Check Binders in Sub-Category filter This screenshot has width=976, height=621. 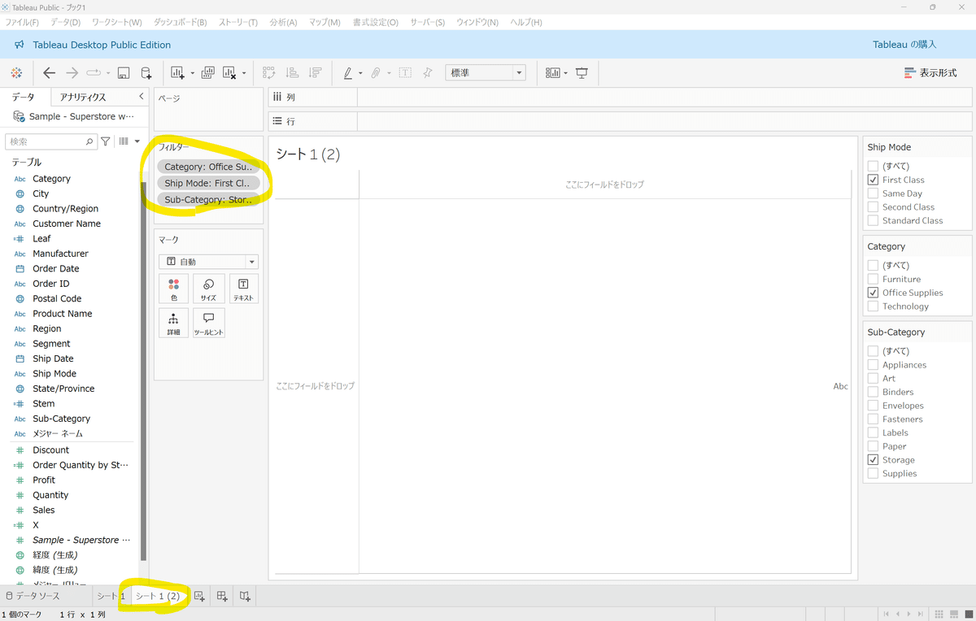point(873,392)
